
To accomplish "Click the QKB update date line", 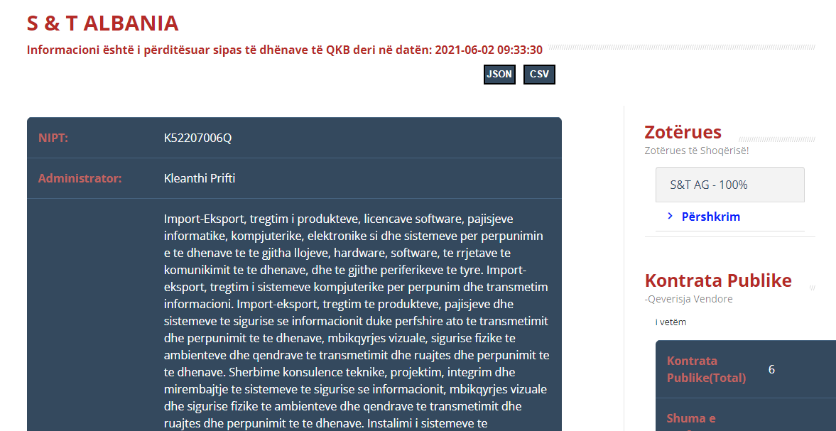I will [285, 50].
